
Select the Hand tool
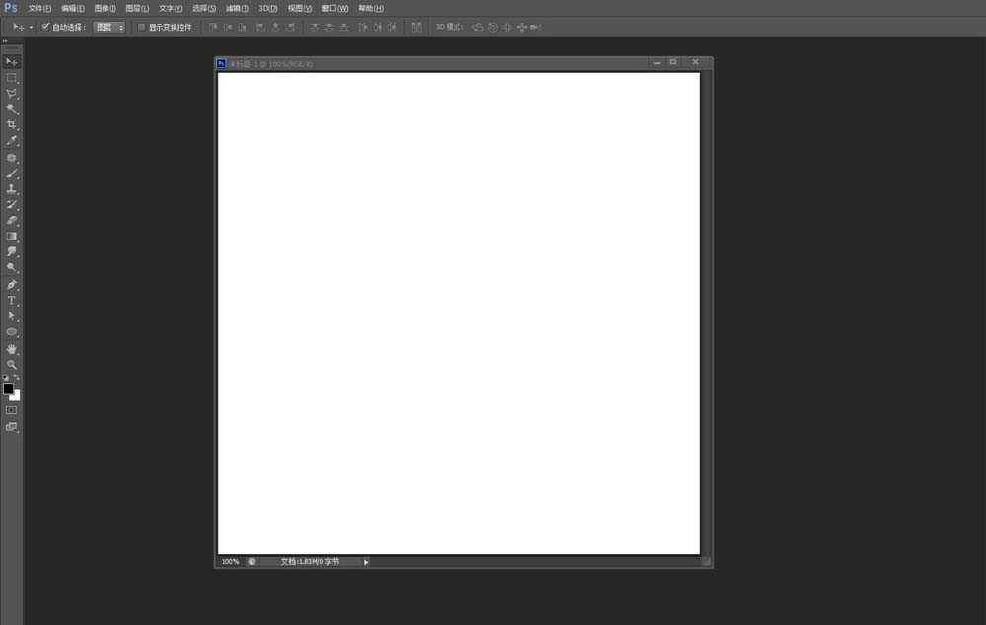pos(12,348)
